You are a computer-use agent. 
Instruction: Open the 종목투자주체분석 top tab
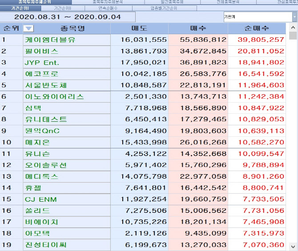pos(108,2)
